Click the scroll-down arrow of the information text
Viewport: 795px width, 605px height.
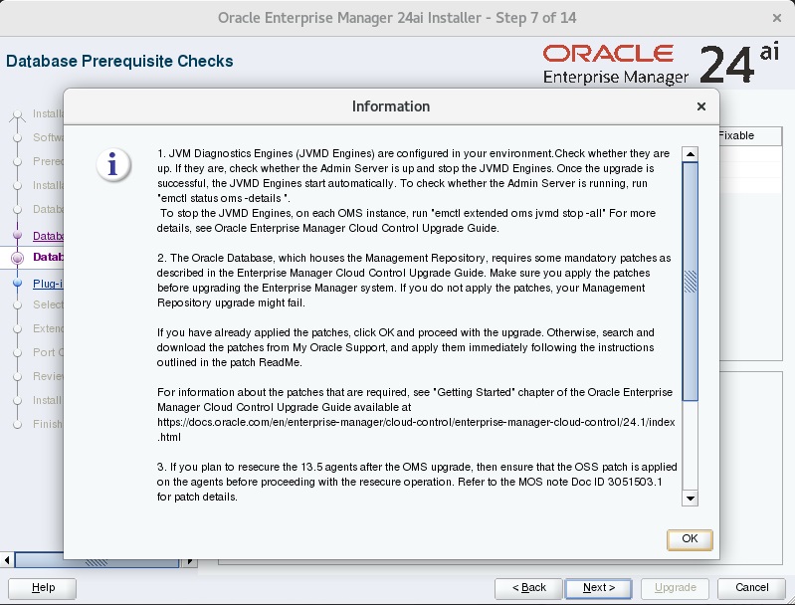click(691, 498)
